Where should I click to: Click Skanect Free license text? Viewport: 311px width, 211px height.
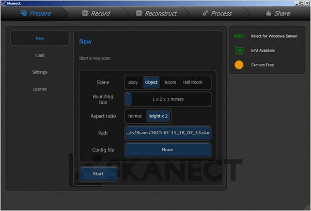pyautogui.click(x=262, y=65)
